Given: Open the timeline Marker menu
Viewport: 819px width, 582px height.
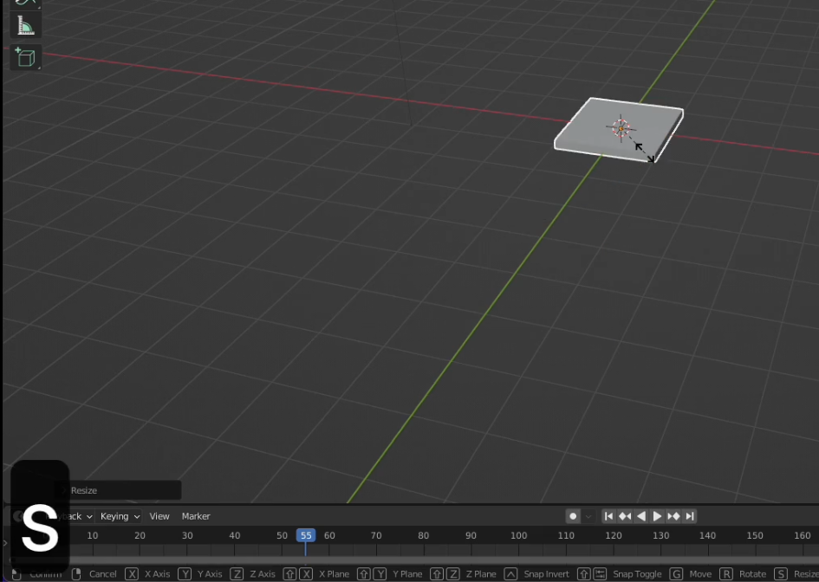Looking at the screenshot, I should pyautogui.click(x=196, y=516).
